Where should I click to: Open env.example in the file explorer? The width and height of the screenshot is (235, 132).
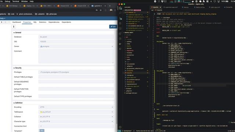pos(131,64)
